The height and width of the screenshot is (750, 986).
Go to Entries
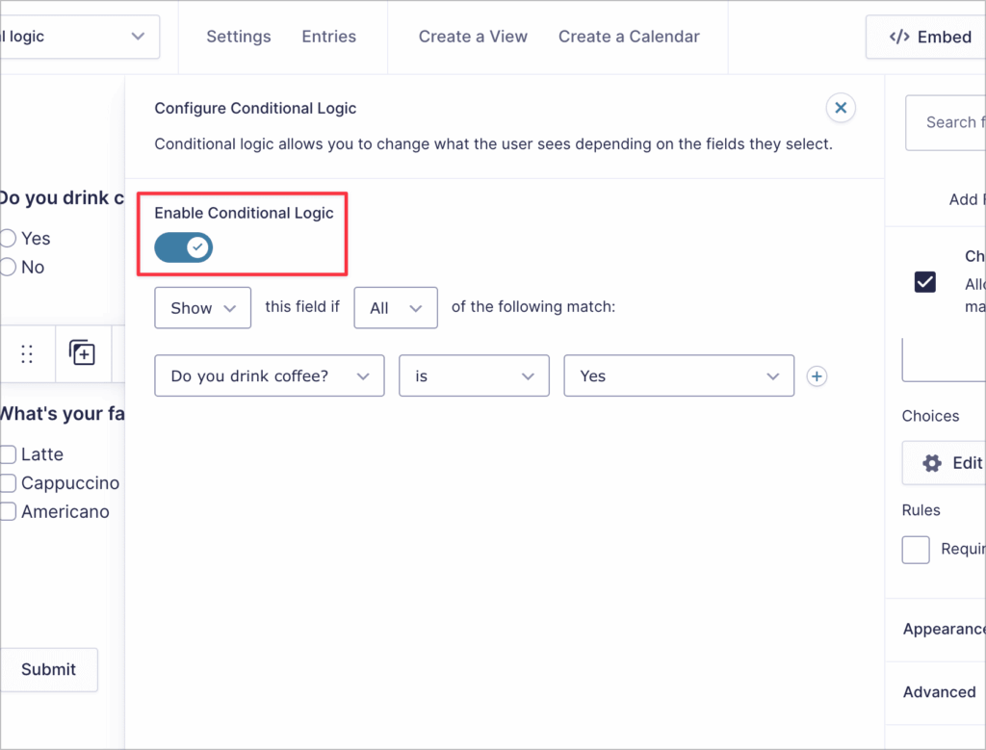tap(328, 37)
